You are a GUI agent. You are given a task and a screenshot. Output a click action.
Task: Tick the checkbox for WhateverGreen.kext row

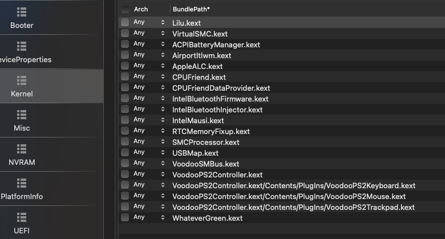coord(125,218)
